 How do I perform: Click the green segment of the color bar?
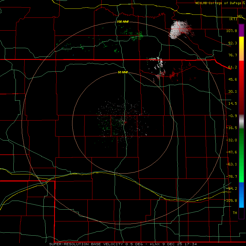[x=241, y=155]
